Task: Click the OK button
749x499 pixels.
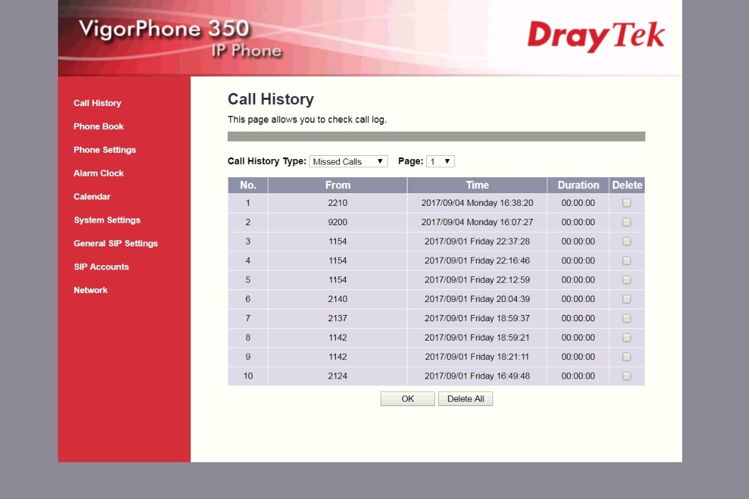Action: [x=408, y=399]
